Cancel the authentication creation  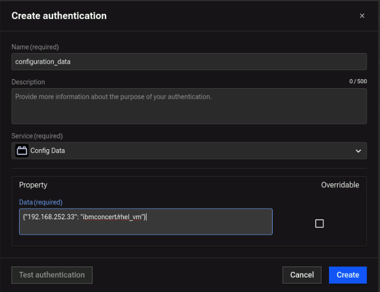(x=302, y=274)
